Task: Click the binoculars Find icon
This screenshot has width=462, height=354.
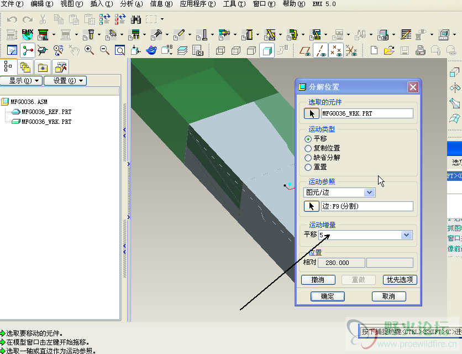Action: coord(136,19)
